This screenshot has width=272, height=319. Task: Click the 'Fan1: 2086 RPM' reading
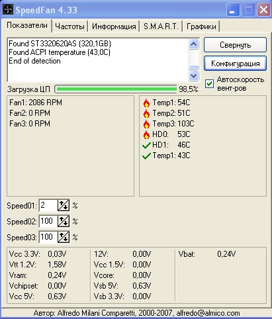coord(36,103)
